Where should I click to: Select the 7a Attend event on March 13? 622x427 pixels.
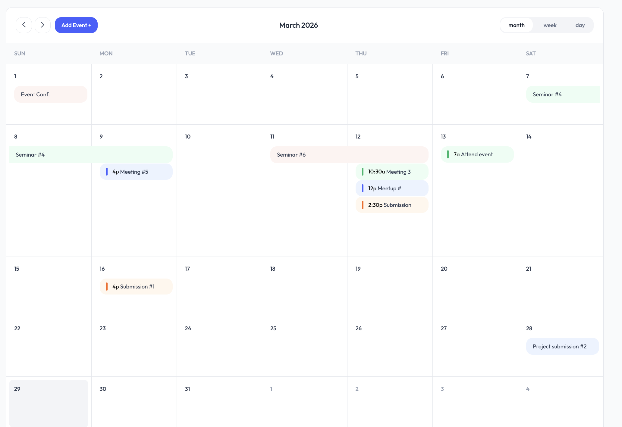[477, 154]
